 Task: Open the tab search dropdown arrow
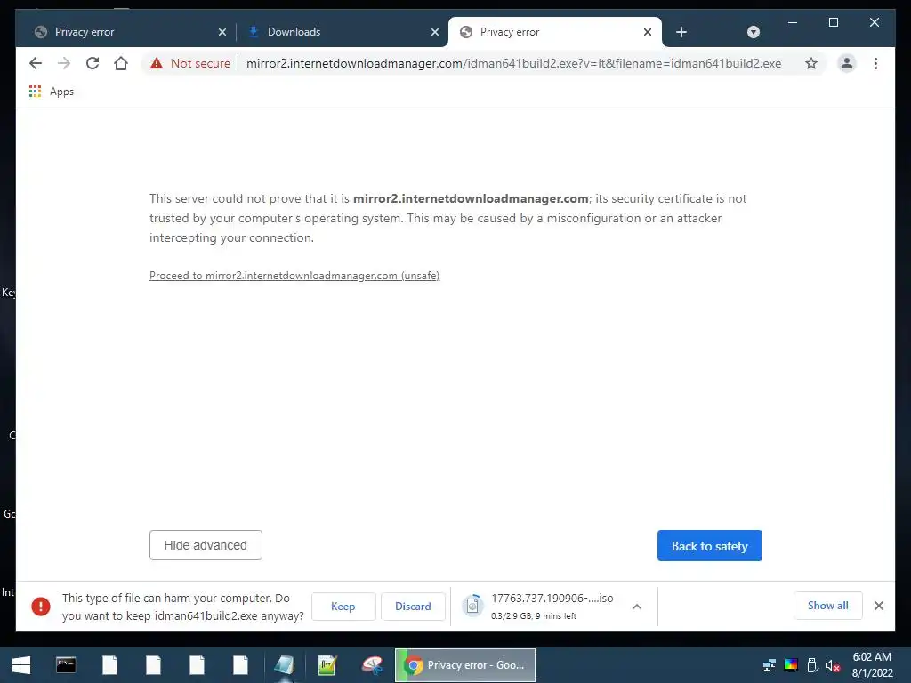coord(753,32)
